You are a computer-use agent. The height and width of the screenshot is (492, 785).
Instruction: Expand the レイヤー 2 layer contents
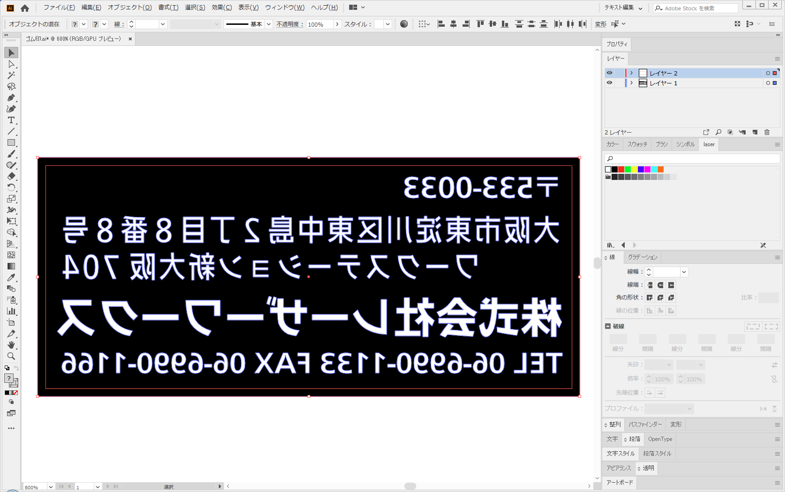(631, 73)
